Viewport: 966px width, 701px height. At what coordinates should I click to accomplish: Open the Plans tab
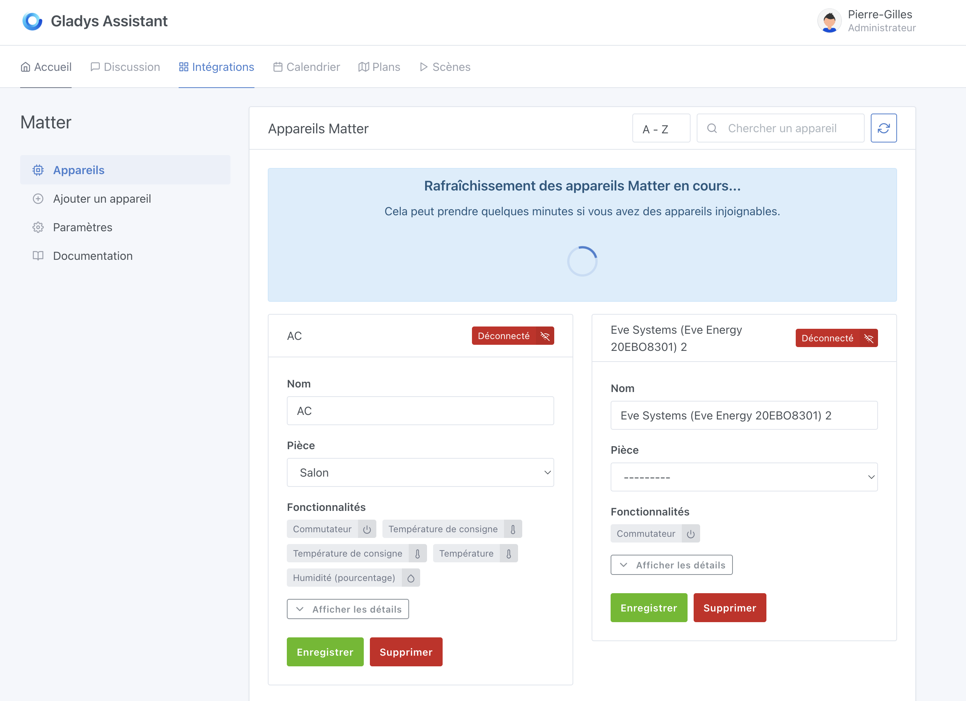[379, 67]
